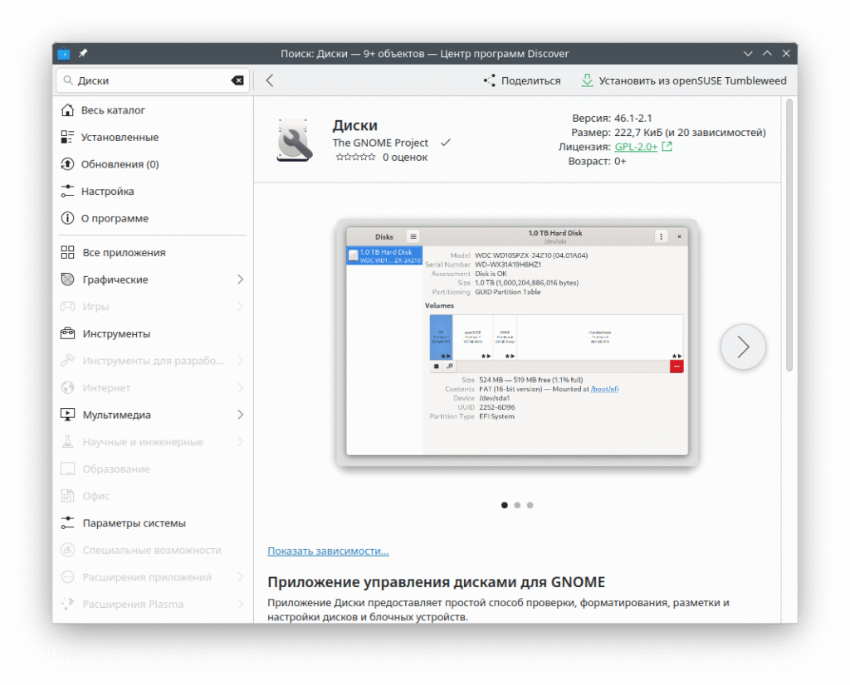The width and height of the screenshot is (850, 685).
Task: Go back using the left arrow
Action: (x=270, y=80)
